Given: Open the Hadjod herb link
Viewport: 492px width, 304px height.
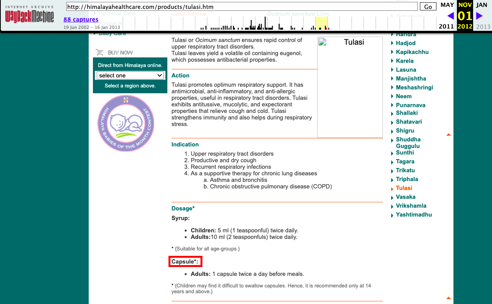Looking at the screenshot, I should click(x=406, y=43).
